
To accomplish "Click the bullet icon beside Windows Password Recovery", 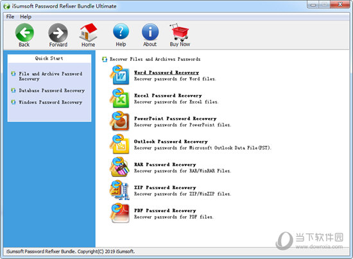I will (13, 102).
